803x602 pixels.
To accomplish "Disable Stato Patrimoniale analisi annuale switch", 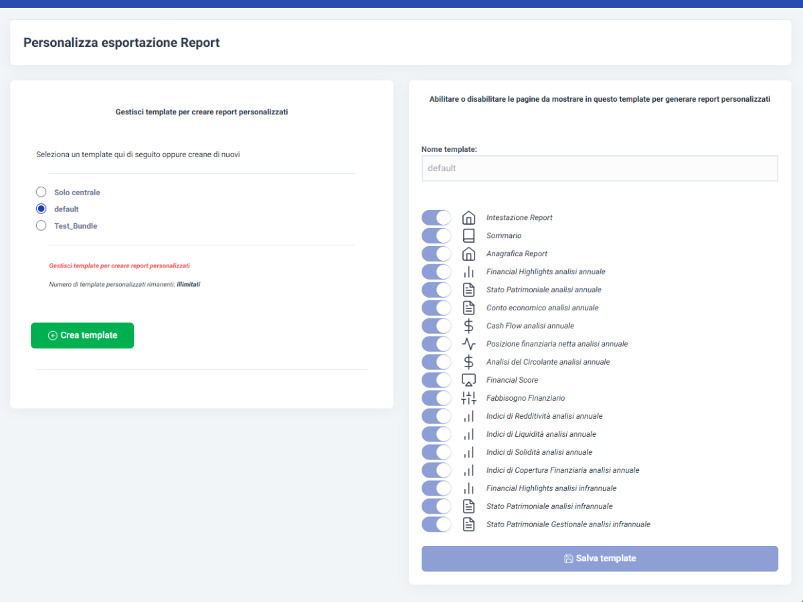I will [x=436, y=290].
